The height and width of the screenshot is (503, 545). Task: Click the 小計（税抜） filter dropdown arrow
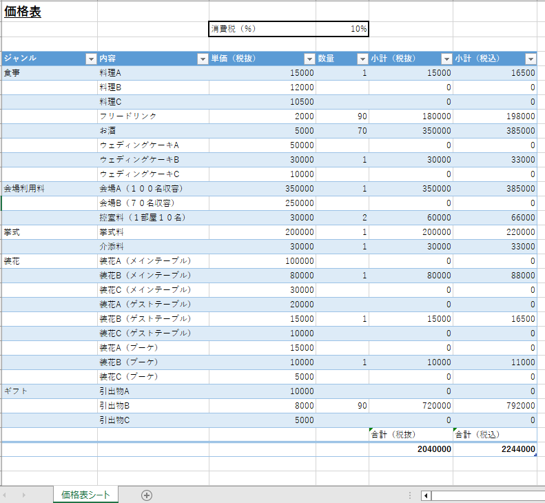pos(446,59)
